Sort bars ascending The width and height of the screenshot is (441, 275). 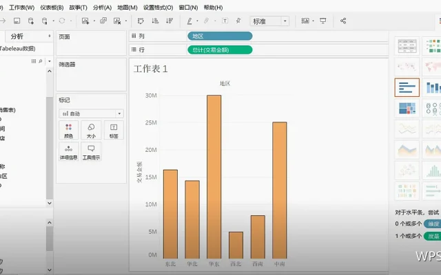[155, 21]
